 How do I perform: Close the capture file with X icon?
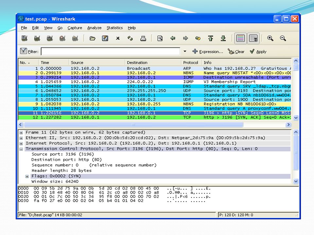(118, 38)
